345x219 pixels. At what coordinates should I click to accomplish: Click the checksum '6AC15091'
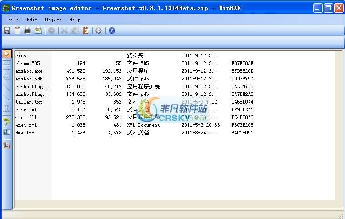click(x=242, y=133)
